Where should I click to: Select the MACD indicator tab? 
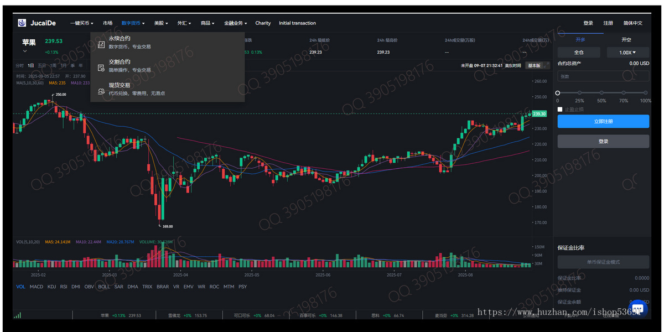pos(37,287)
